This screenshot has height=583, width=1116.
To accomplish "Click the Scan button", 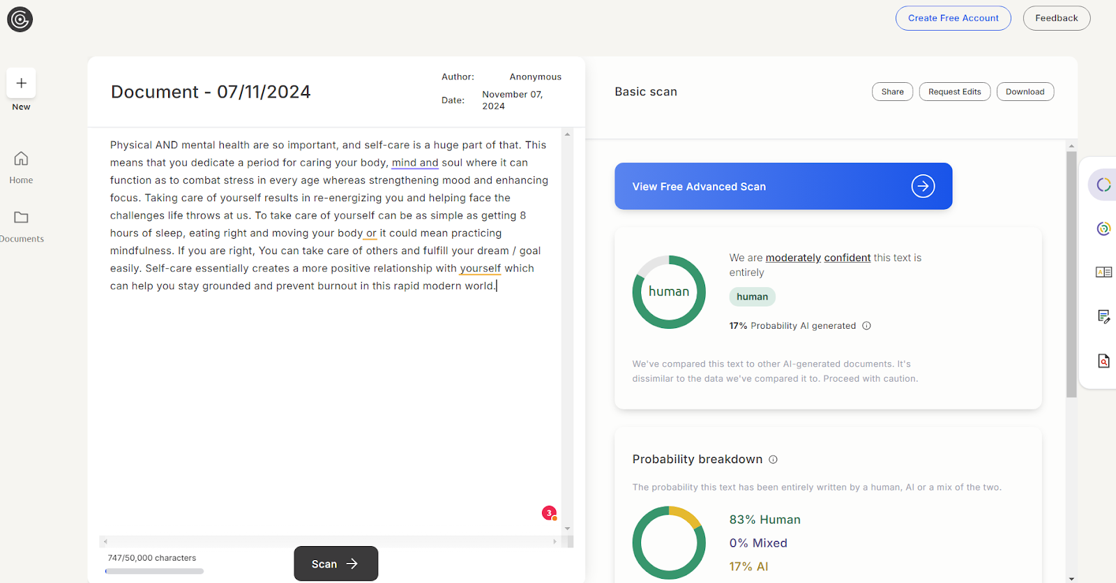I will (335, 563).
